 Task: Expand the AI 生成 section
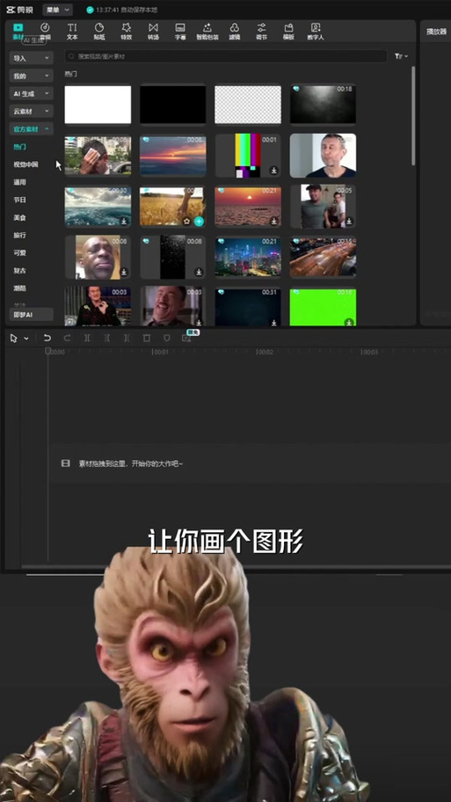31,93
